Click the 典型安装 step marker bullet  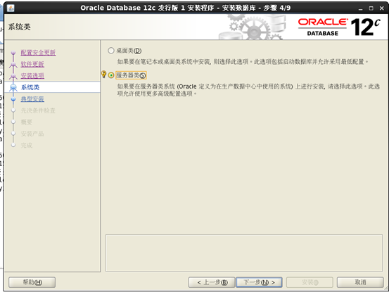coord(13,99)
